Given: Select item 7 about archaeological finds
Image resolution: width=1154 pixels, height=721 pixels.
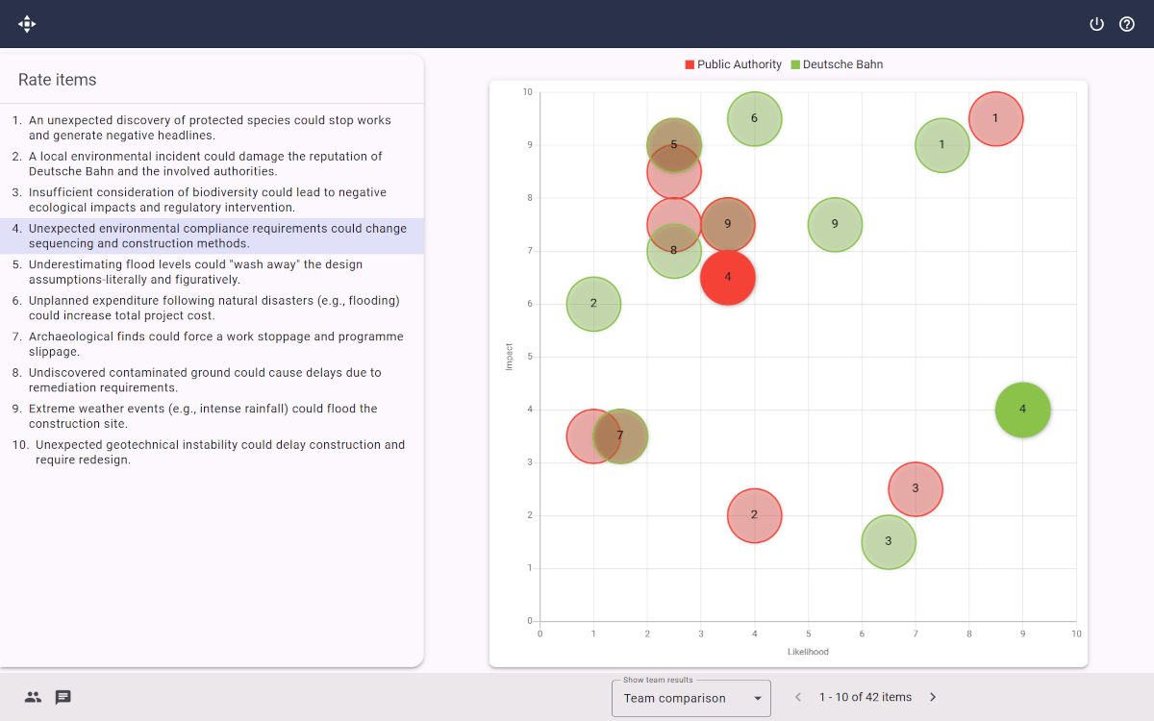Looking at the screenshot, I should tap(212, 344).
